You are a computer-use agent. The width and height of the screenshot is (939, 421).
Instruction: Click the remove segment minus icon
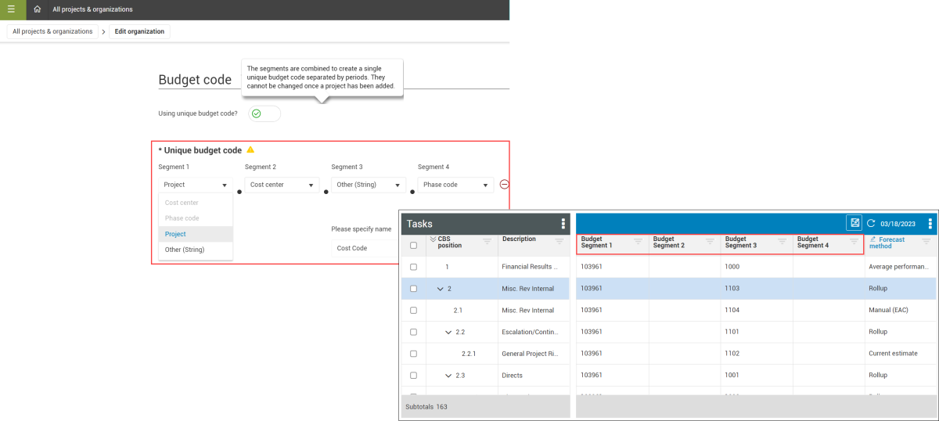(x=504, y=185)
